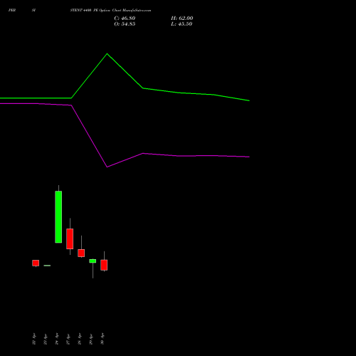
Task: Click the PE Option Chart title text
Action: point(110,10)
